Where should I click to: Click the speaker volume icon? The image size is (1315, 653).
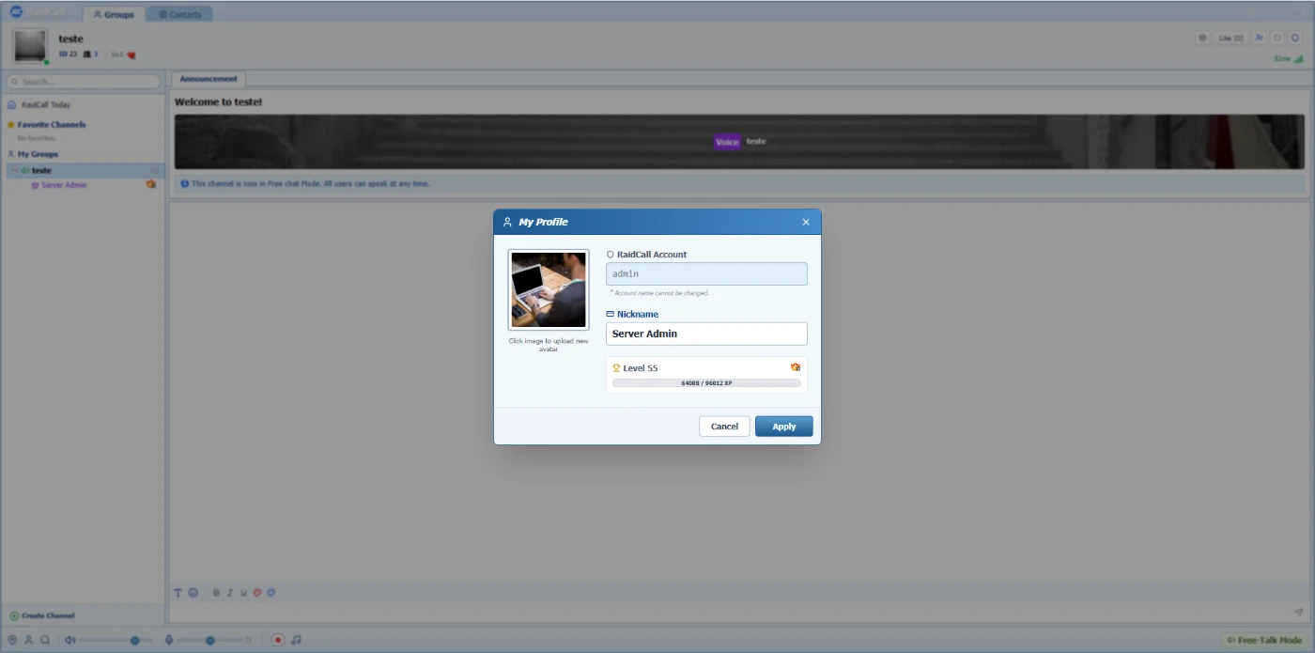(70, 640)
